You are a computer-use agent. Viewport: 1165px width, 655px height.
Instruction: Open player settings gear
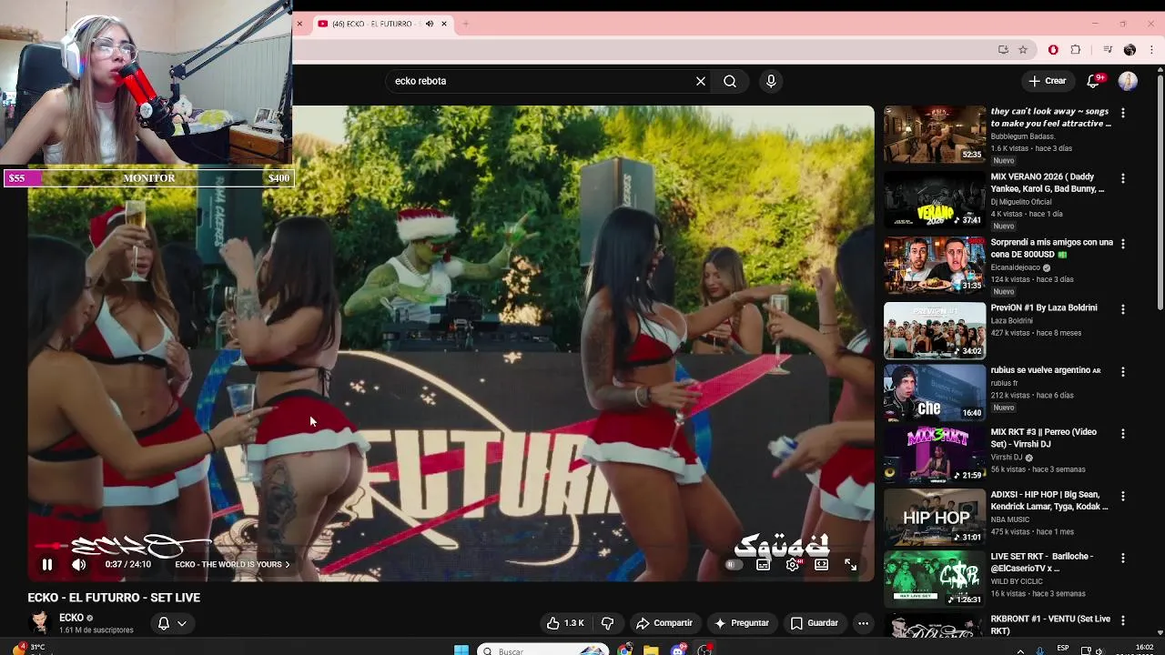793,565
